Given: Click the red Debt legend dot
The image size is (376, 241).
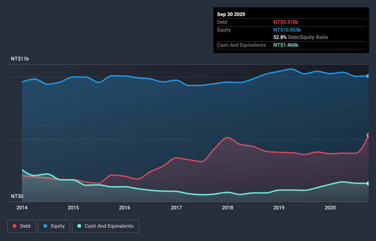Looking at the screenshot, I should click(x=15, y=226).
